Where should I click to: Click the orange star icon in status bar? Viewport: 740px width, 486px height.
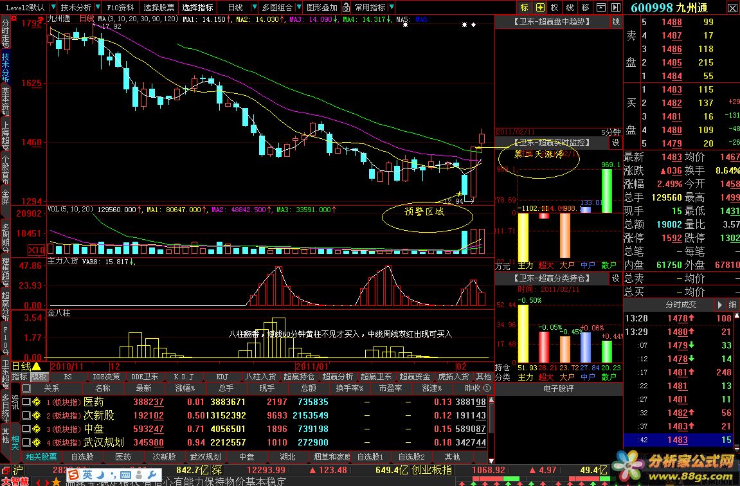pyautogui.click(x=56, y=482)
